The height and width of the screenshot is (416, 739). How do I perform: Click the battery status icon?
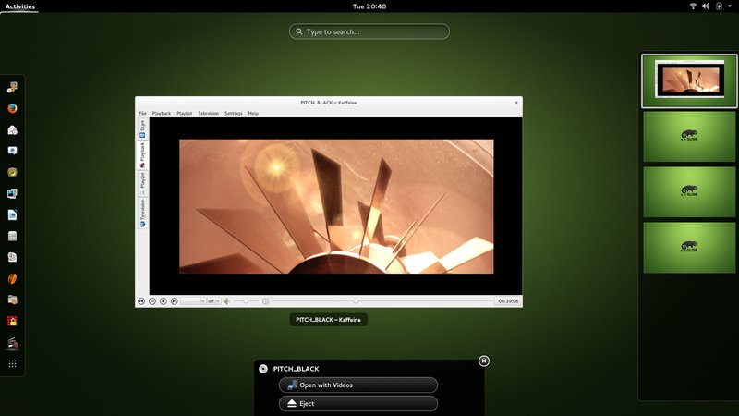coord(719,6)
